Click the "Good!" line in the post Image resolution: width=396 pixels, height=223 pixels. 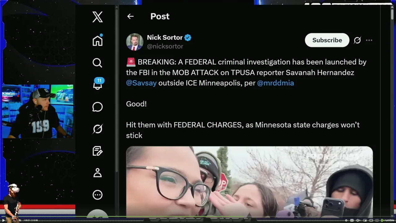click(x=136, y=104)
